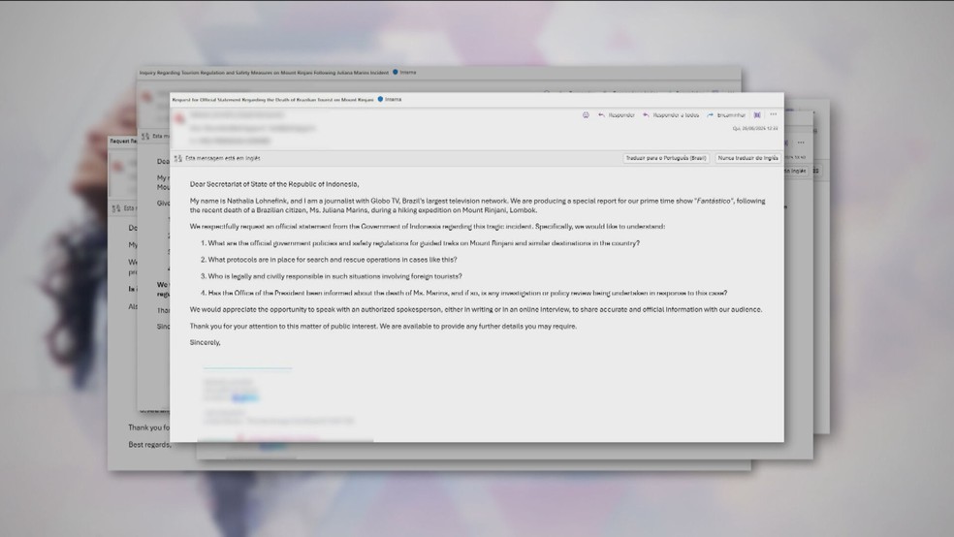Screen dimensions: 954x537
Task: Click the Responder reply arrow
Action: pyautogui.click(x=616, y=115)
